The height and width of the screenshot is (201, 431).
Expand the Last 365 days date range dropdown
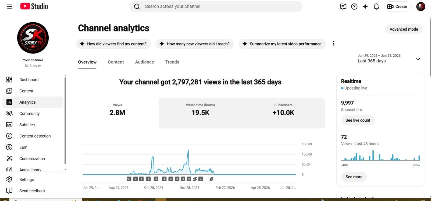tap(418, 59)
